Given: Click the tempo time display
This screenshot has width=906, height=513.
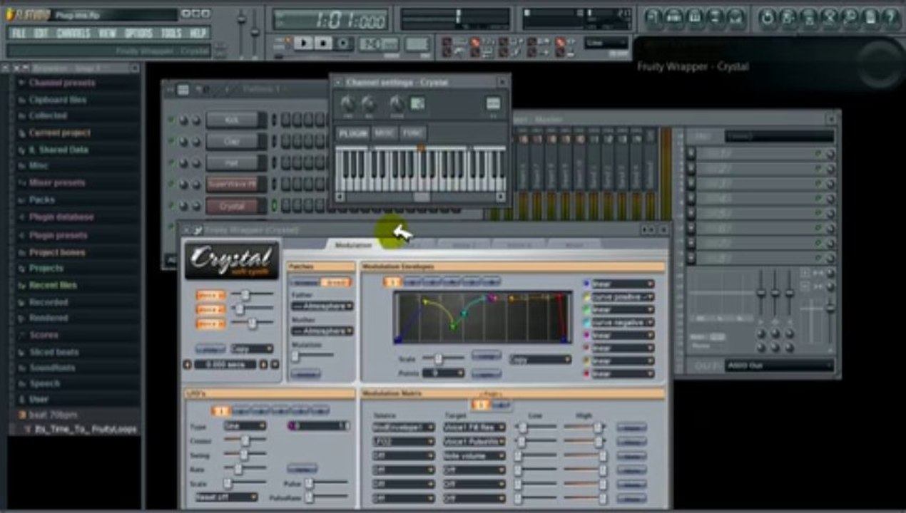Looking at the screenshot, I should coord(330,19).
